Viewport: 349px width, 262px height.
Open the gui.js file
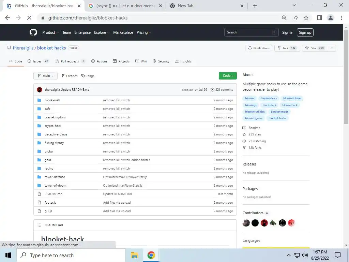point(48,211)
